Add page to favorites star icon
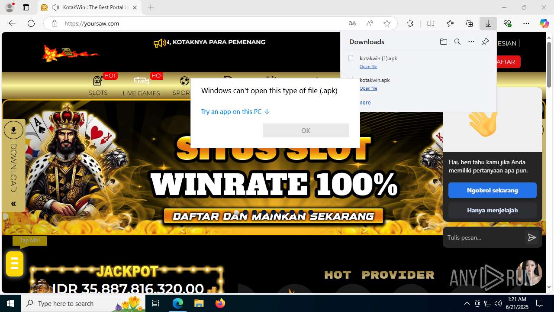The height and width of the screenshot is (312, 554). point(387,23)
